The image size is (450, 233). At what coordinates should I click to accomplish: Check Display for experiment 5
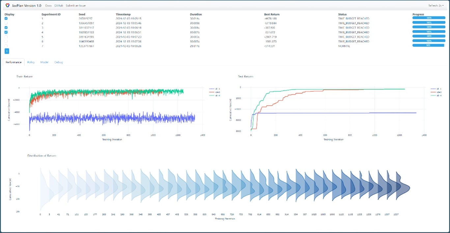6,37
